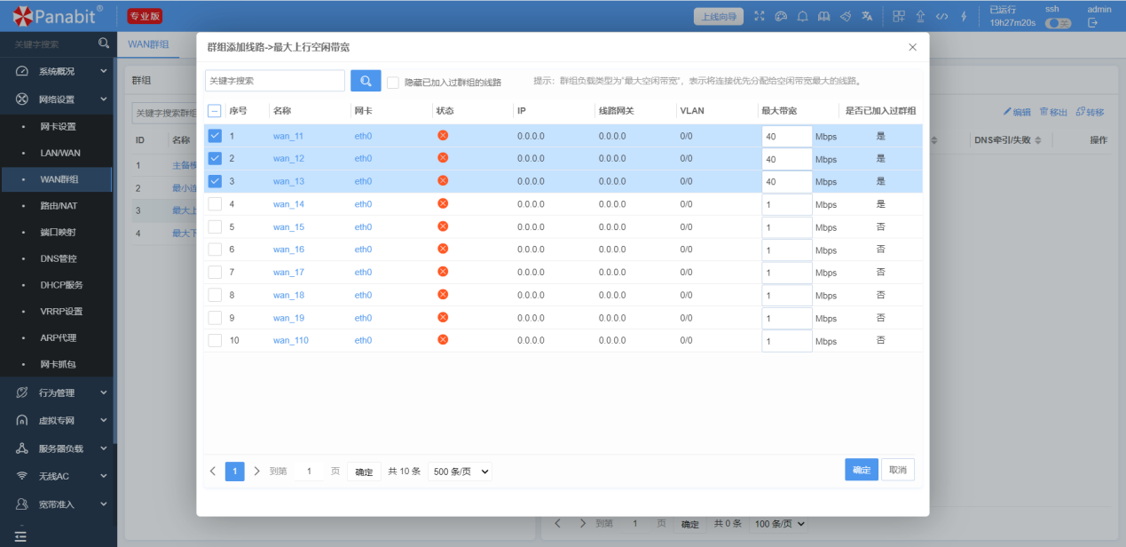Select DHCP服务 in the sidebar
Viewport: 1126px width, 547px height.
[62, 285]
